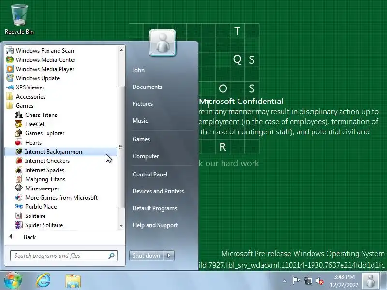The height and width of the screenshot is (290, 387).
Task: Click the Shut down button
Action: coord(146,256)
